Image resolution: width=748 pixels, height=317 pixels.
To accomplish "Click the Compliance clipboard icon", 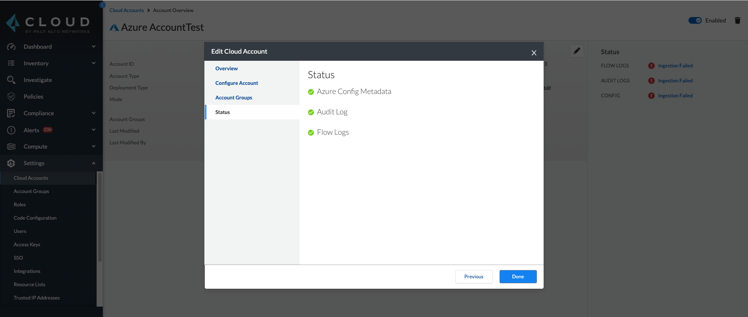I will coord(11,113).
